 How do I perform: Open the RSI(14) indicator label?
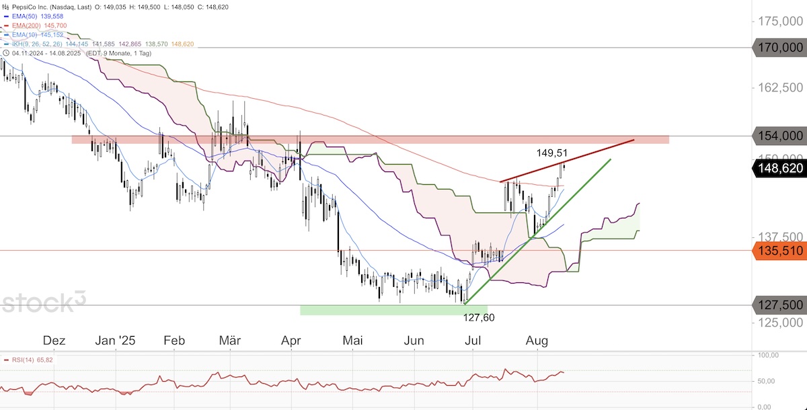[24, 361]
